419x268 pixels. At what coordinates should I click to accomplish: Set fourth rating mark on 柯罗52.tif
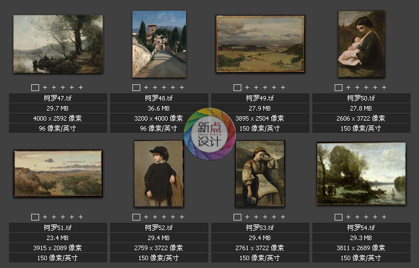pyautogui.click(x=173, y=217)
